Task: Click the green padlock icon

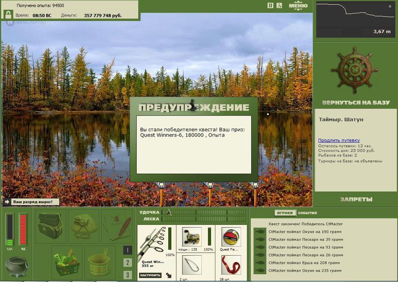Action: [x=8, y=14]
